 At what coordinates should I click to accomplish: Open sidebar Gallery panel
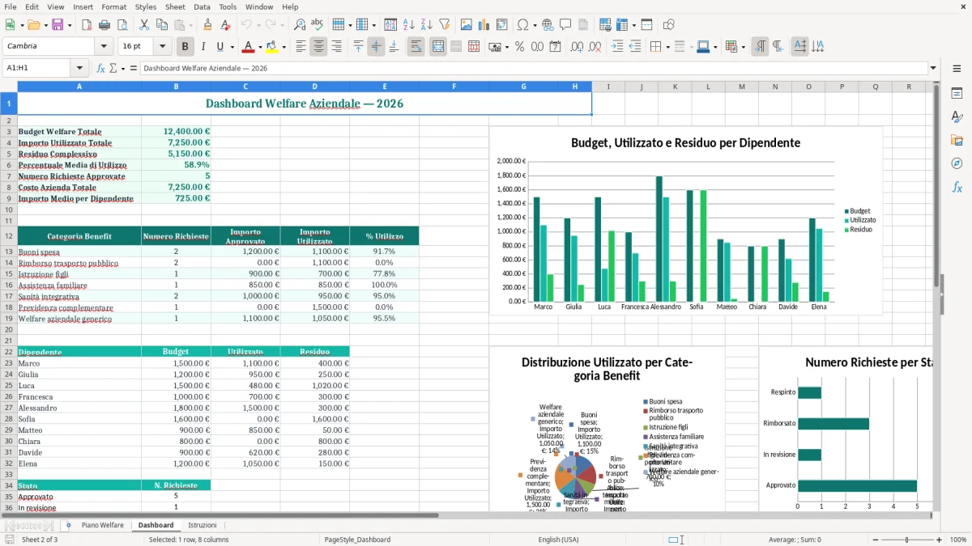point(957,140)
